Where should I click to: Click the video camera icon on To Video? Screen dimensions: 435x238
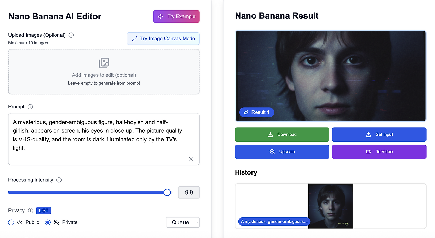pos(369,152)
